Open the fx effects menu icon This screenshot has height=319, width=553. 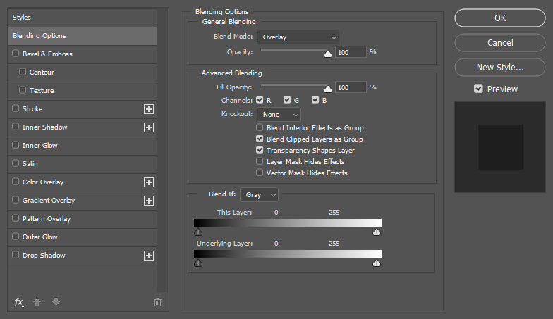click(x=18, y=302)
